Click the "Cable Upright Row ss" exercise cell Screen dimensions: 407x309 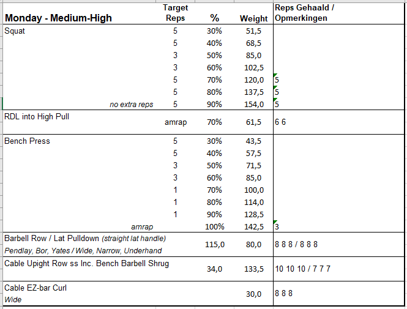86,263
